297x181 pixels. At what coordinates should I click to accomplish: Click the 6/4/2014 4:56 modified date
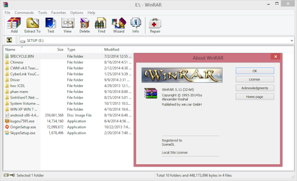[118, 121]
